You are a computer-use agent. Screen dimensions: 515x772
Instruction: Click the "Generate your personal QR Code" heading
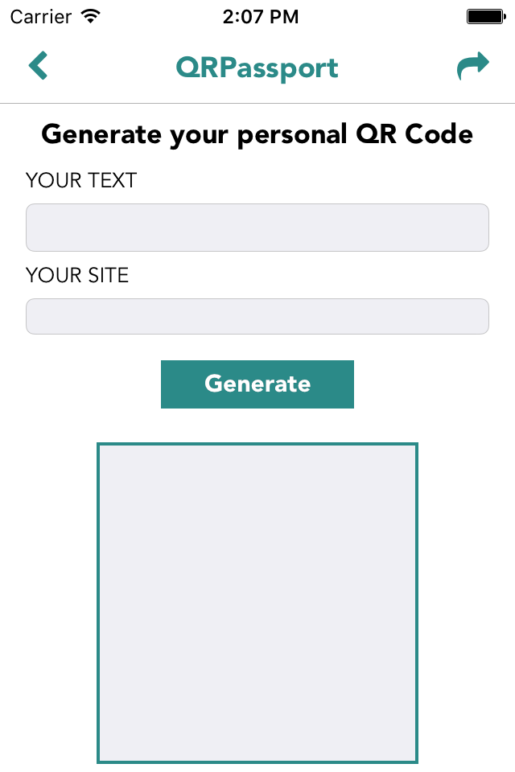coord(257,134)
